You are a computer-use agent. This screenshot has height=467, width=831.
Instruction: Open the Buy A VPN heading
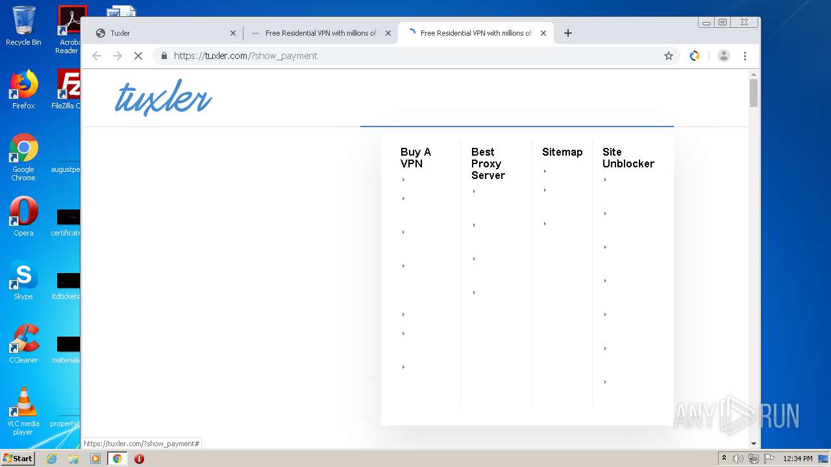tap(415, 158)
